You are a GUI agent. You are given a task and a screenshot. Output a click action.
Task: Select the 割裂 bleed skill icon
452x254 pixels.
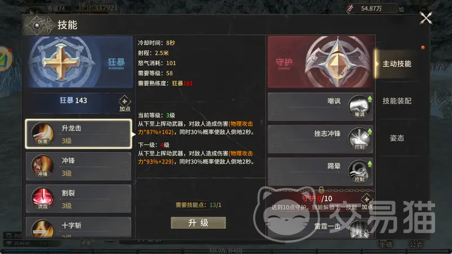[43, 199]
